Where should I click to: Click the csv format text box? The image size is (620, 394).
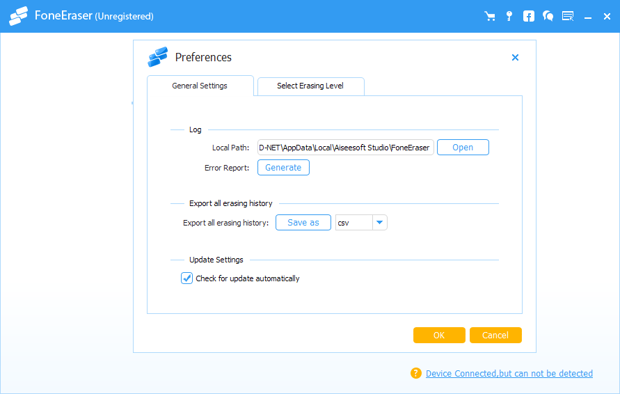point(354,222)
